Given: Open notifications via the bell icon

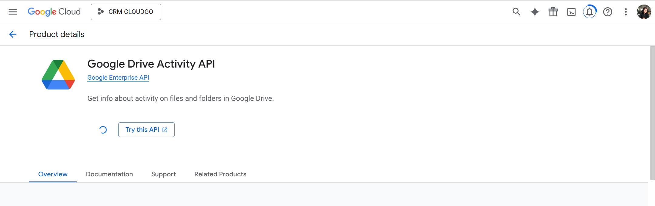Looking at the screenshot, I should (589, 12).
